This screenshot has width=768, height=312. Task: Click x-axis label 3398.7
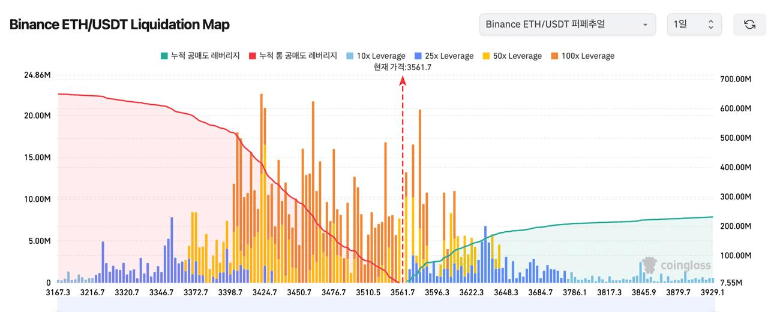[230, 292]
